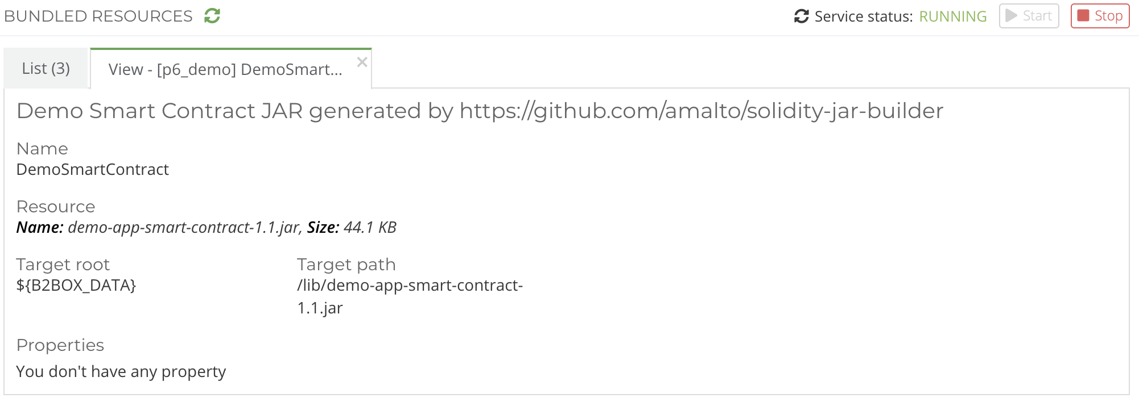Click the BUNDLED RESOURCES heading
Image resolution: width=1139 pixels, height=402 pixels.
pyautogui.click(x=98, y=16)
